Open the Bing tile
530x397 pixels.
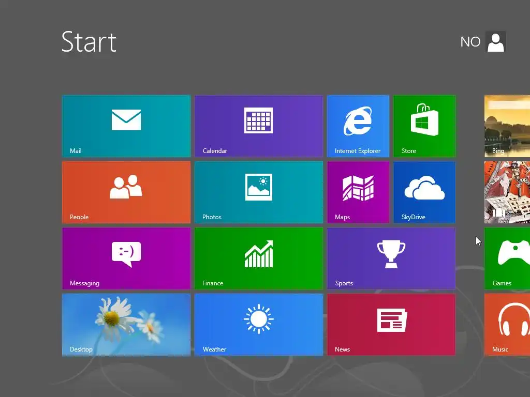[507, 126]
